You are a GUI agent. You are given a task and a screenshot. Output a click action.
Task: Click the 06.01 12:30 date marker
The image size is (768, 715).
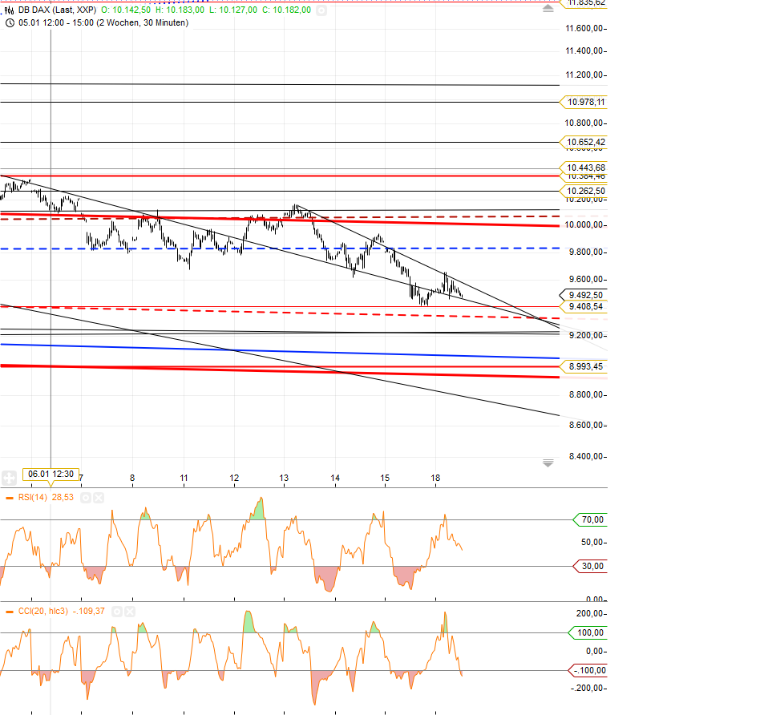coord(49,474)
